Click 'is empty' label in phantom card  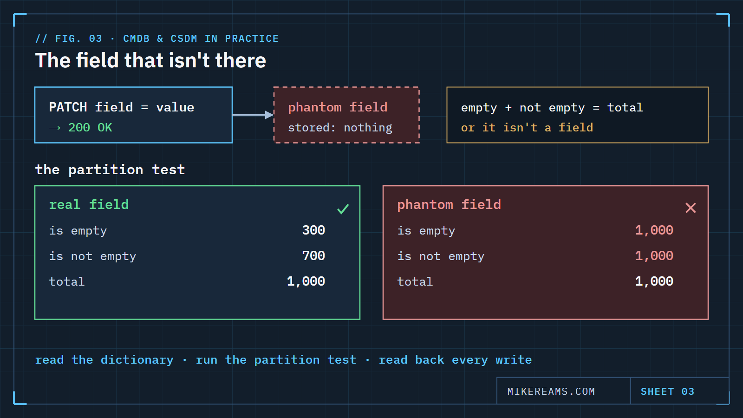click(426, 231)
